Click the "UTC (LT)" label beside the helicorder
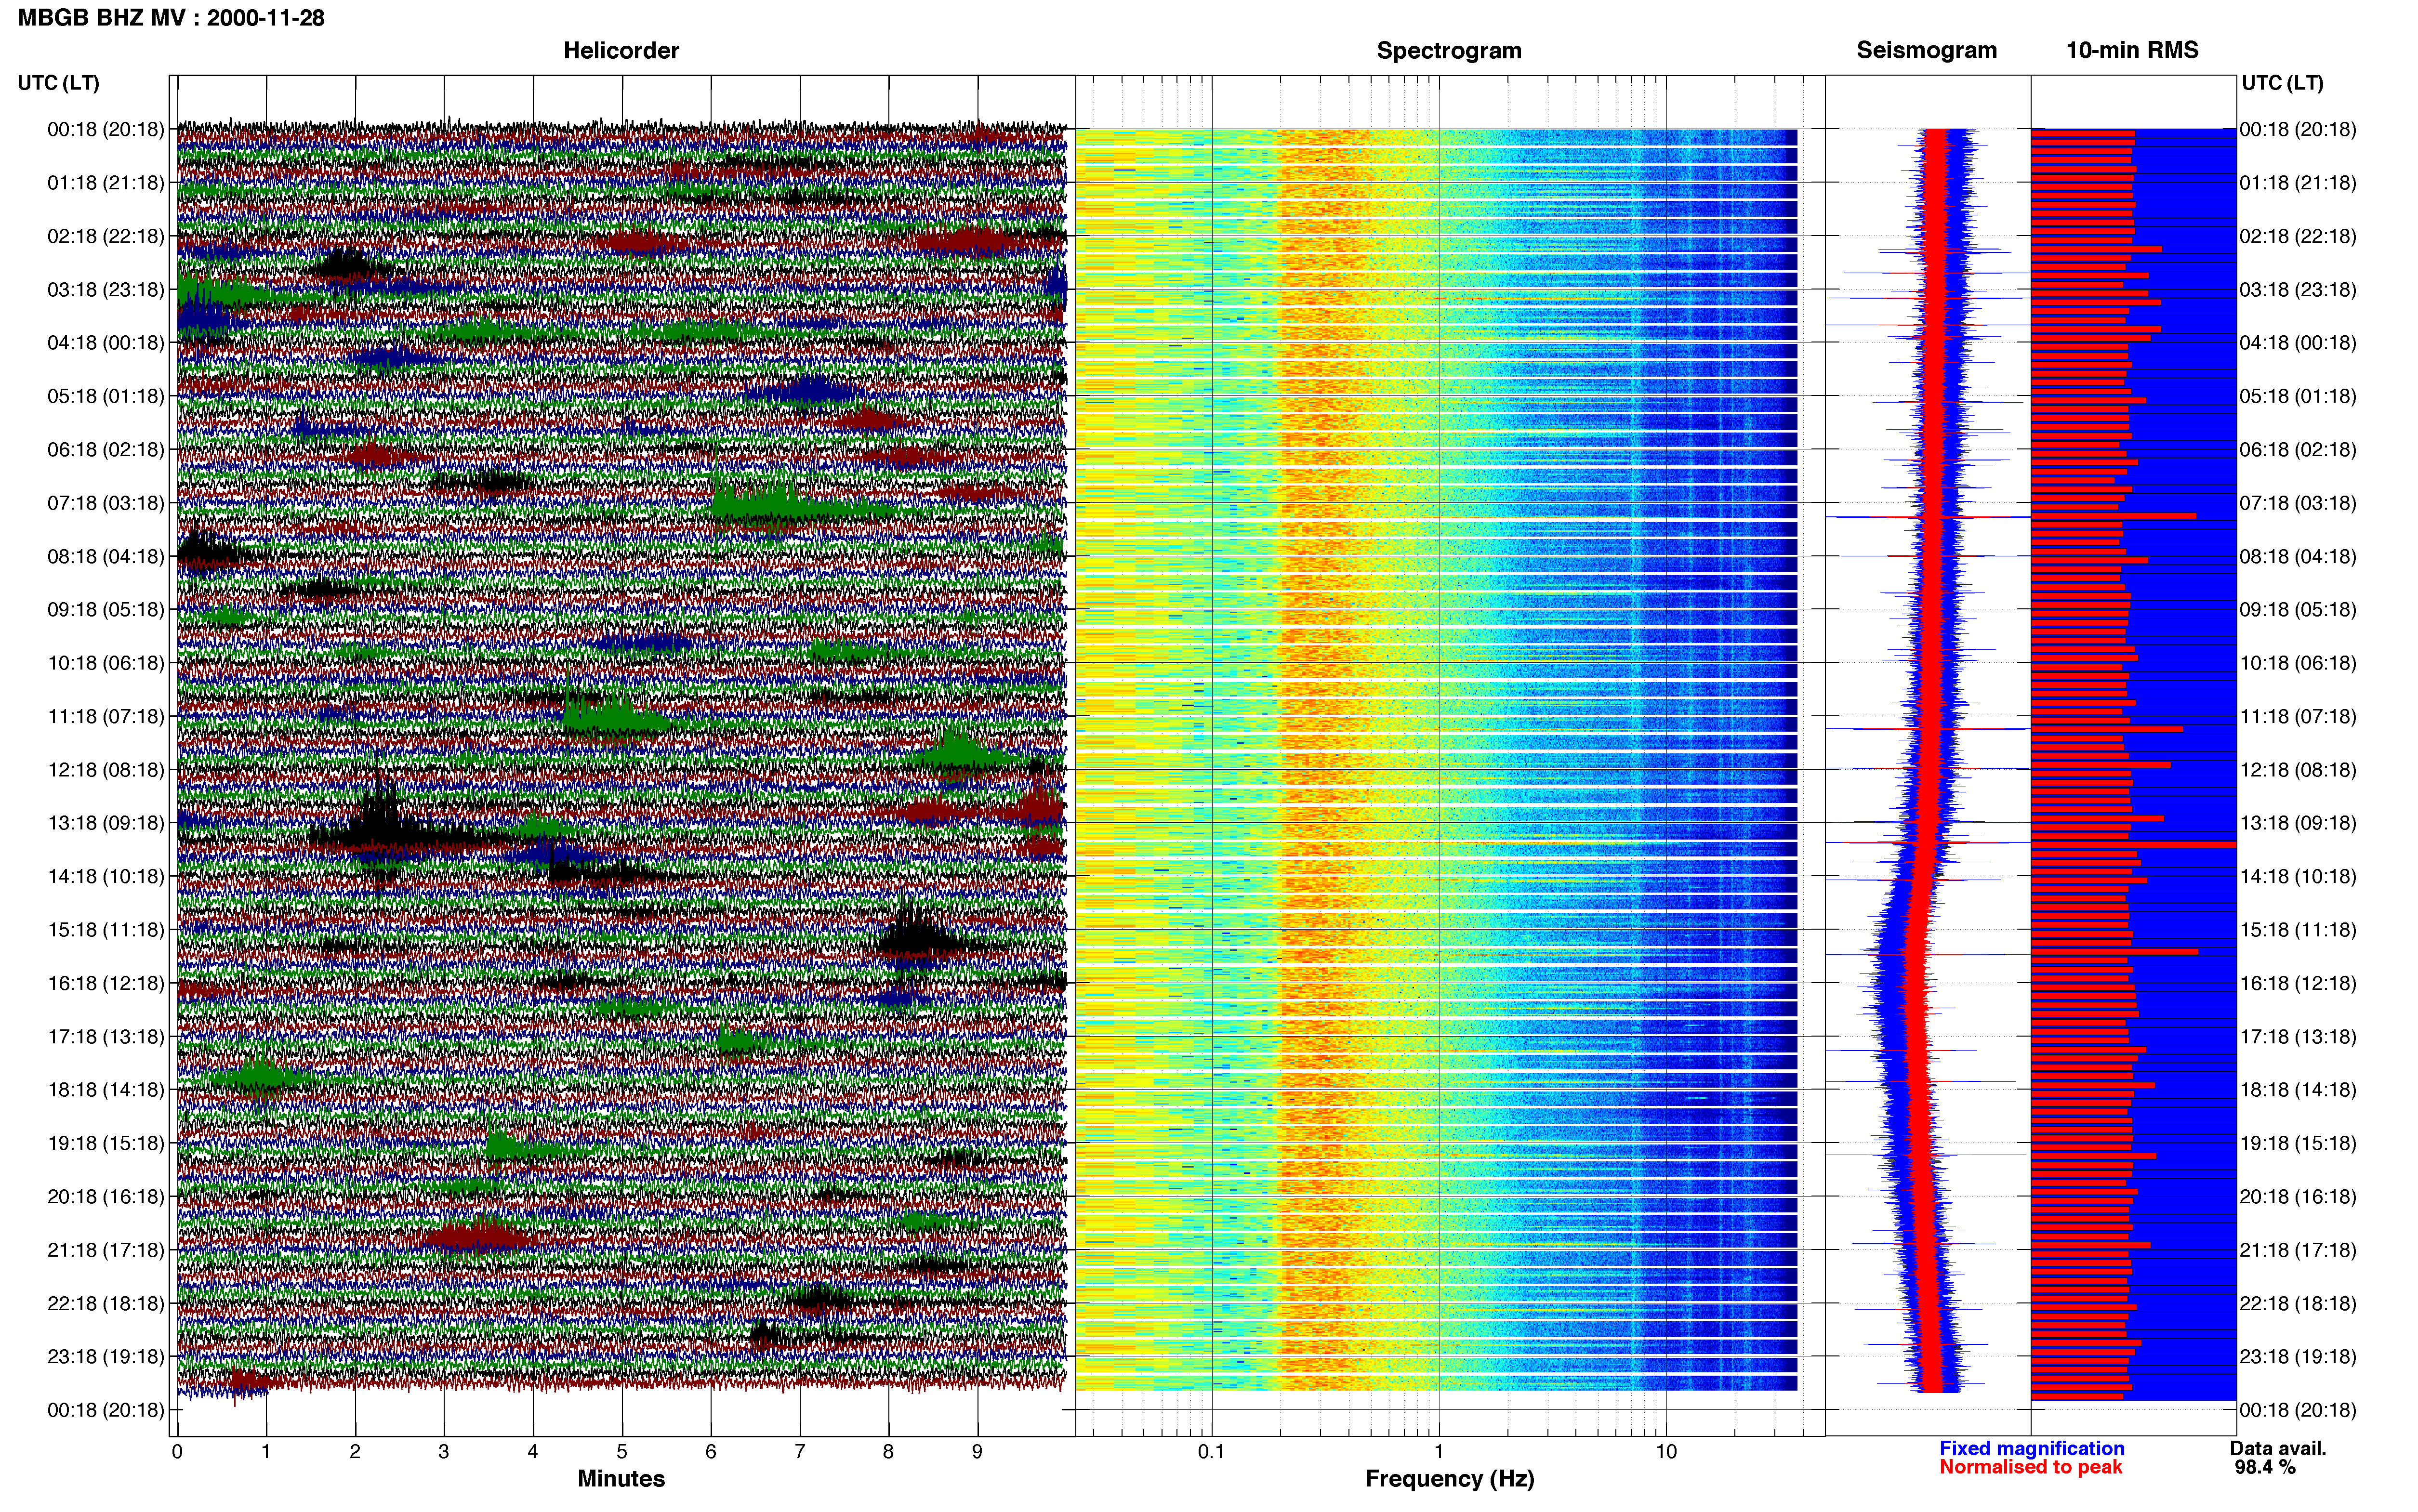 (58, 82)
